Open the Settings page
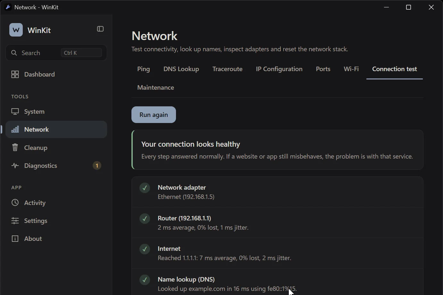 tap(56, 221)
